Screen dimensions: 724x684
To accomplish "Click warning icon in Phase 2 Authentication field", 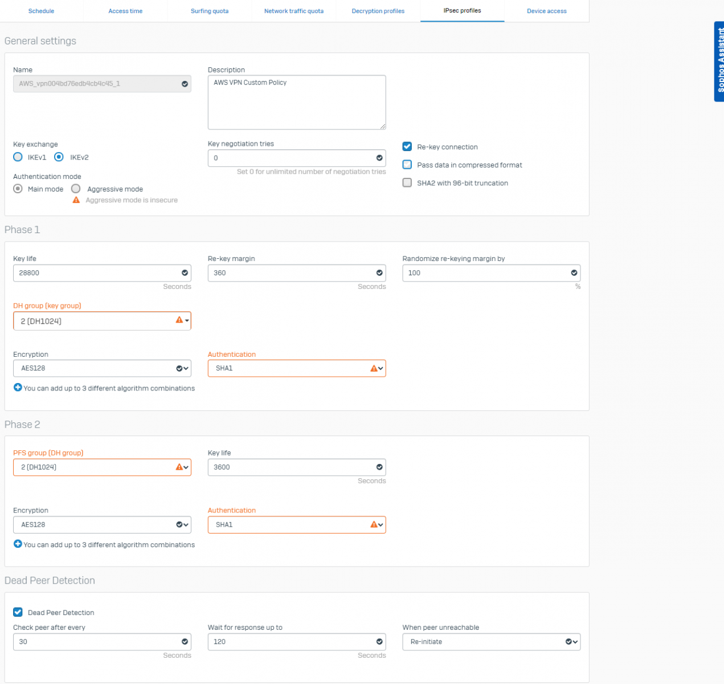I will [x=374, y=524].
